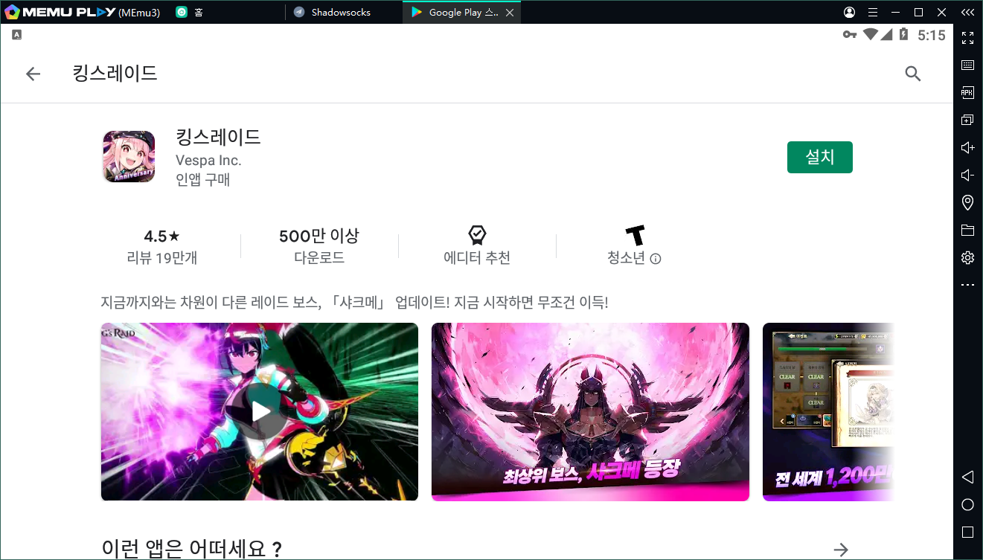Viewport: 983px width, 560px height.
Task: Click the 청소년 rating info icon
Action: click(656, 259)
